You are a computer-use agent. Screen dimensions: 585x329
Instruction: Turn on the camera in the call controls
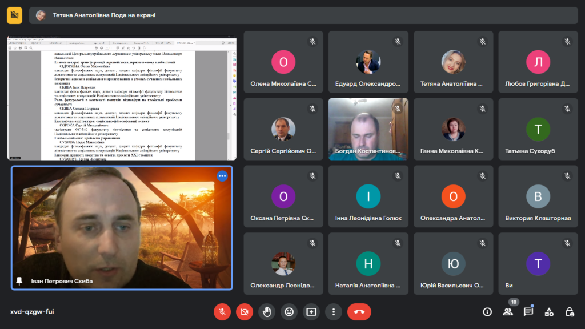click(x=245, y=312)
